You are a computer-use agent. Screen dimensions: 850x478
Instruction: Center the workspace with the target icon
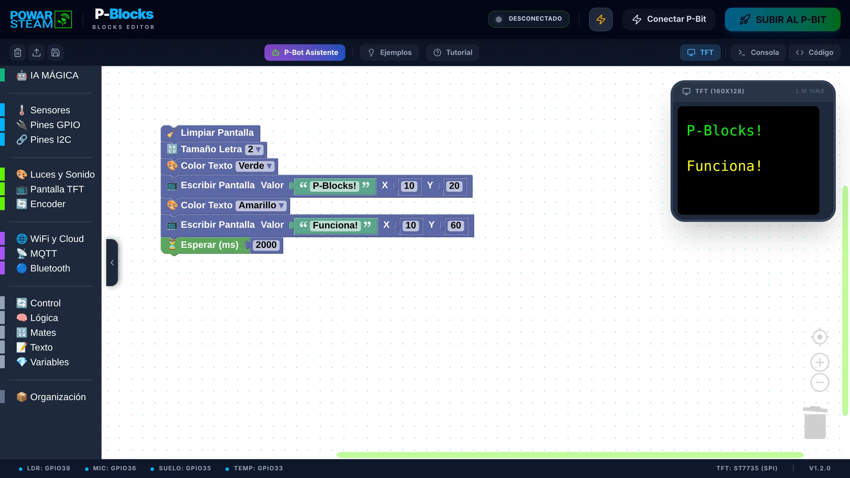[x=819, y=337]
